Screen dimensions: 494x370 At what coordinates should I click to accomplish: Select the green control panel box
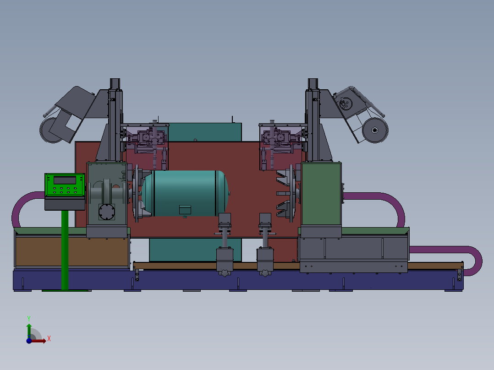[x=65, y=185]
